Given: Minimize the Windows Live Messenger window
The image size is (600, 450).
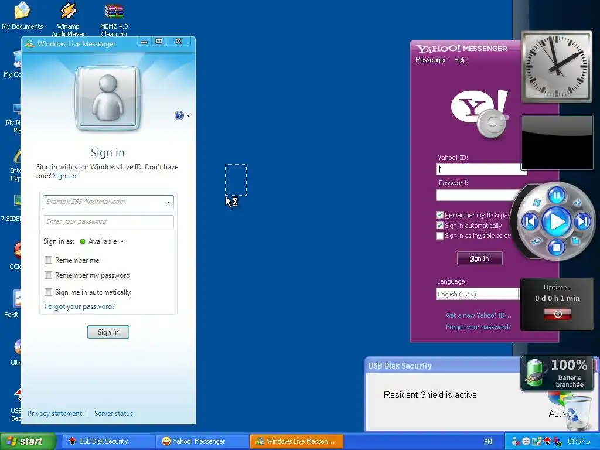Looking at the screenshot, I should click(144, 42).
